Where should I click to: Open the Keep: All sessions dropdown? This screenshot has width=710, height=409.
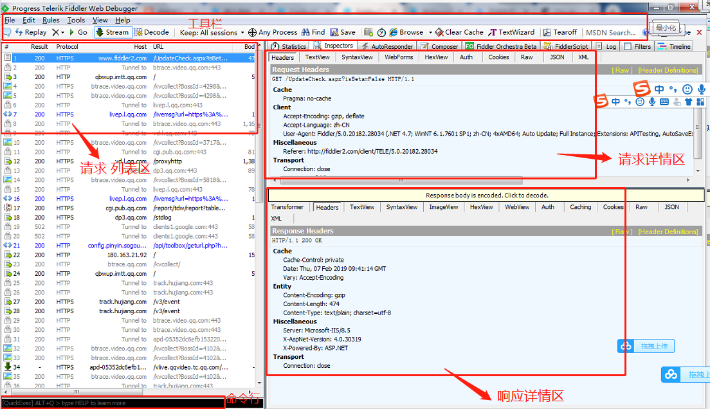[212, 33]
